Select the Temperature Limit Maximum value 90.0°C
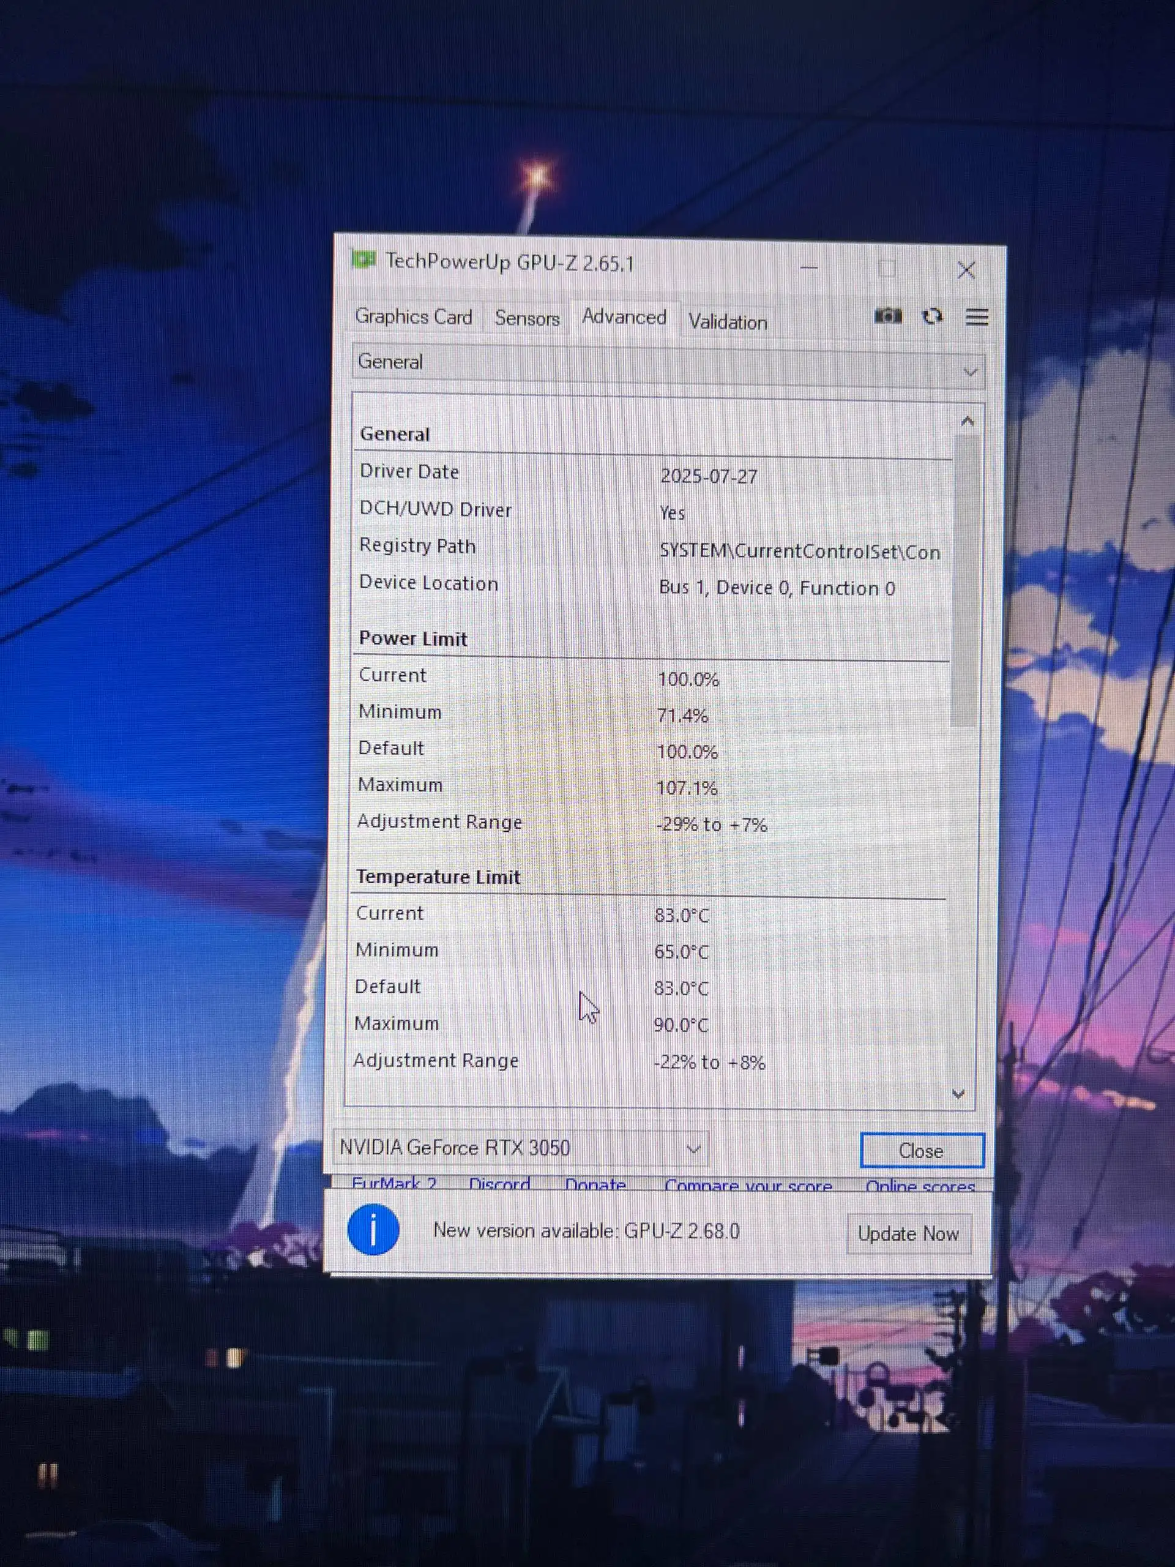The height and width of the screenshot is (1567, 1175). click(681, 1024)
